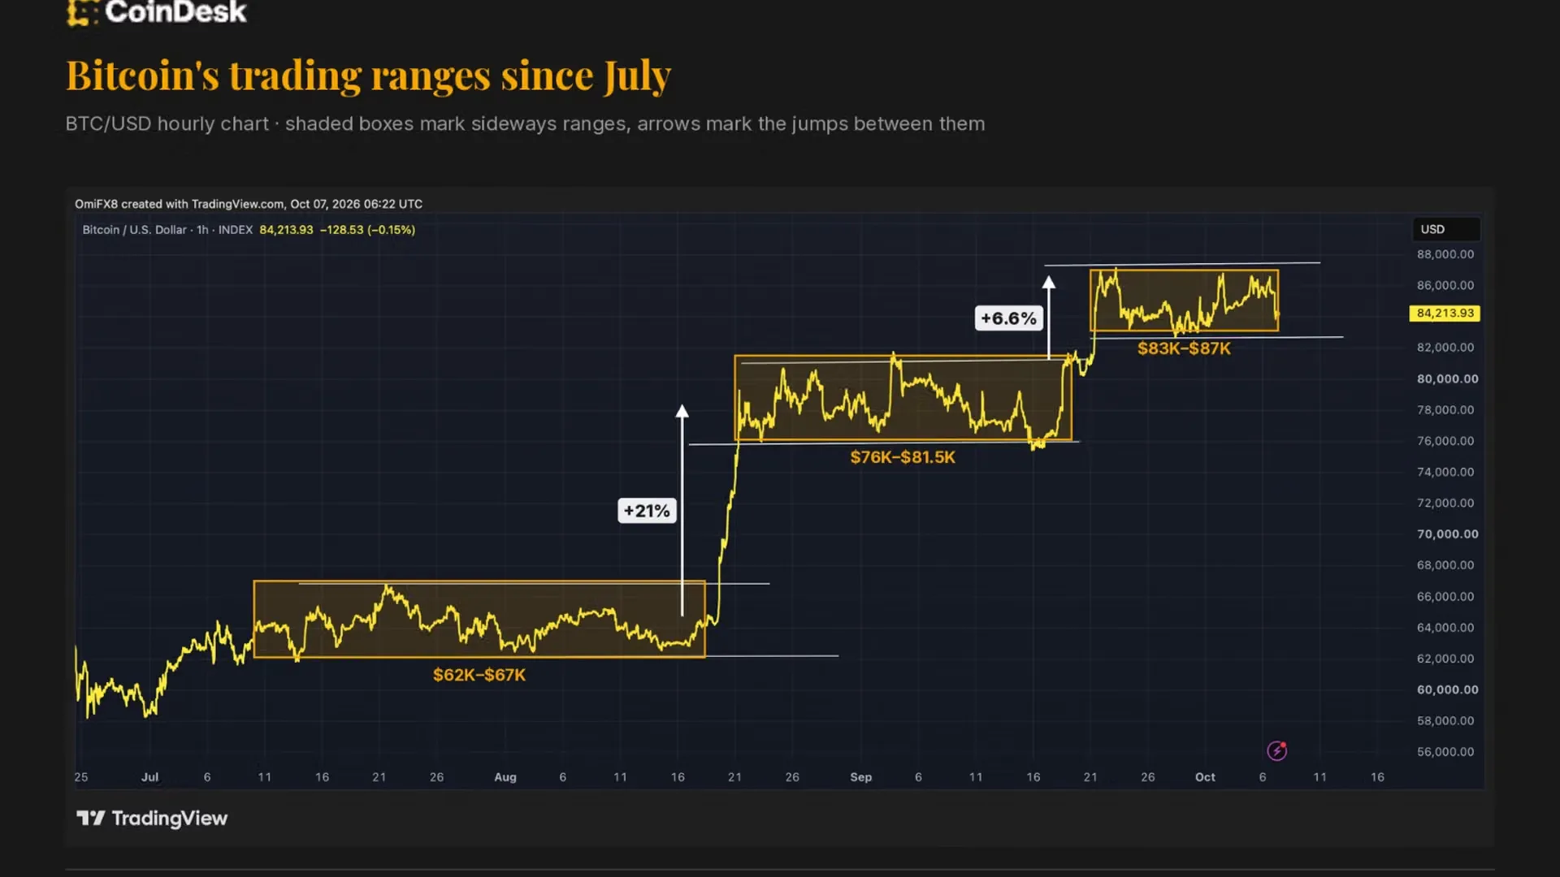1560x877 pixels.
Task: Click the +6.6% label box
Action: [x=1008, y=318]
